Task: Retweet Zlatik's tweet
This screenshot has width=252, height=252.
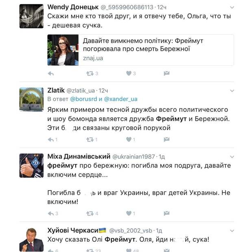Action: click(90, 139)
